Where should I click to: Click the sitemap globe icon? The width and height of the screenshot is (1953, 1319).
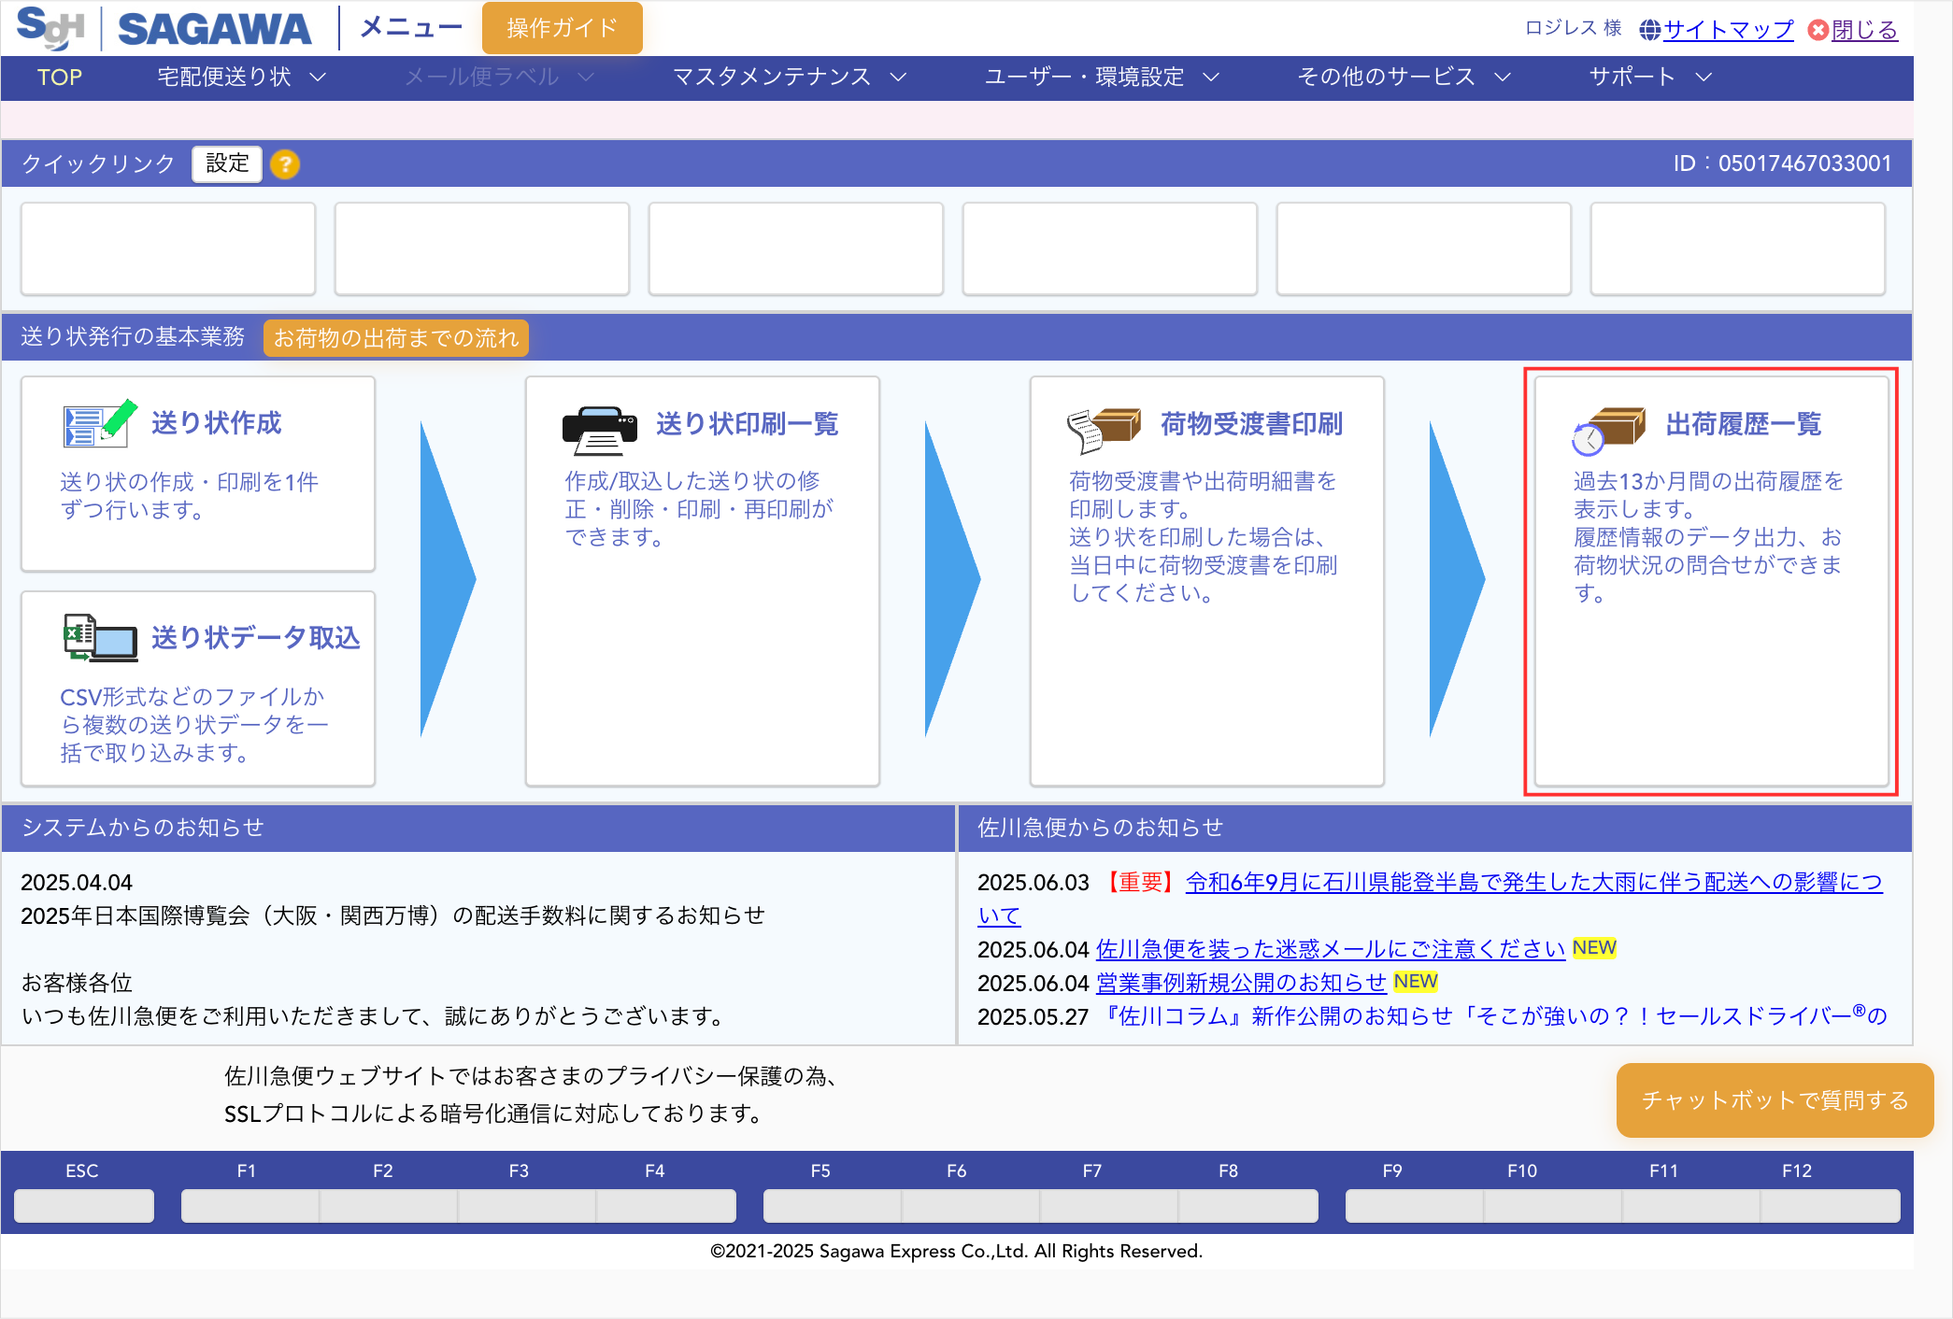click(x=1650, y=30)
